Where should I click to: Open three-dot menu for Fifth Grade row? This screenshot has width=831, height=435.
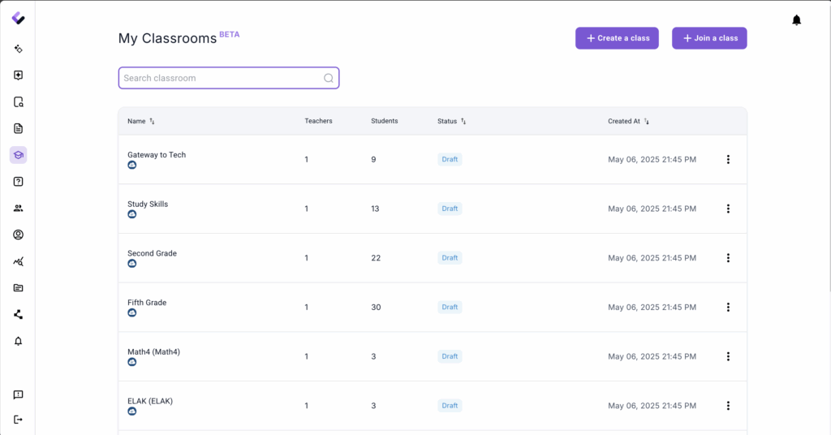[728, 308]
